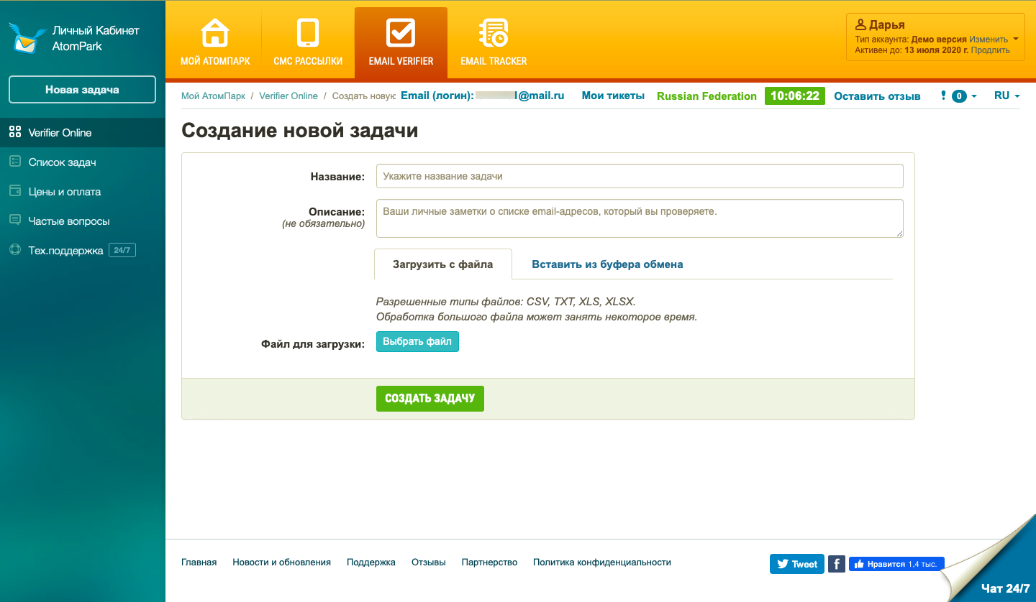Open Частые вопросы sidebar item
Viewport: 1036px width, 602px height.
83,221
